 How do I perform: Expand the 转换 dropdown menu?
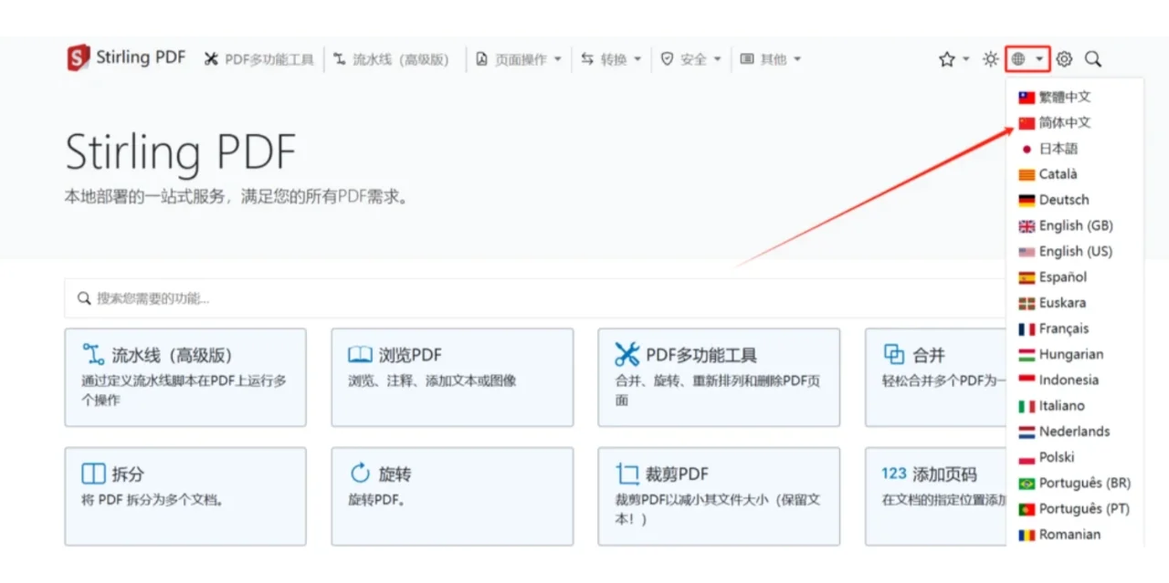point(611,59)
